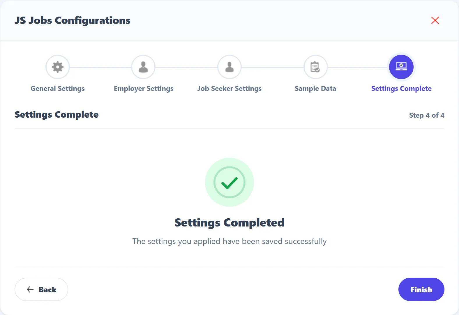The height and width of the screenshot is (315, 459).
Task: Click the 'JS Jobs Configurations' title
Action: point(73,20)
